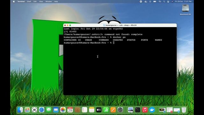Click the 'Last login' line in Terminal
The height and width of the screenshot is (115, 204).
click(93, 29)
